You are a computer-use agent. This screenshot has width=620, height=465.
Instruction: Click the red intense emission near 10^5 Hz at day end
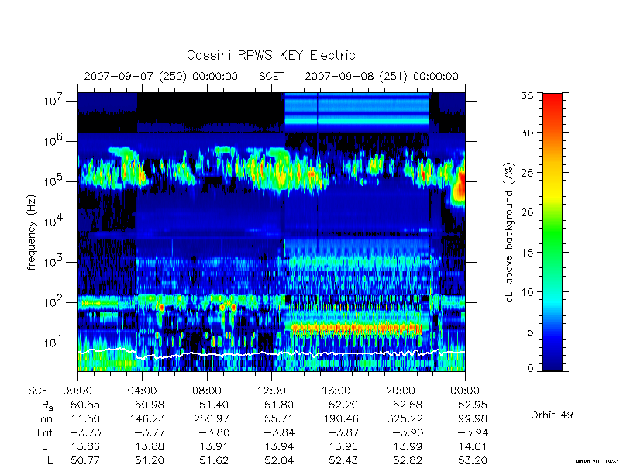[x=460, y=186]
